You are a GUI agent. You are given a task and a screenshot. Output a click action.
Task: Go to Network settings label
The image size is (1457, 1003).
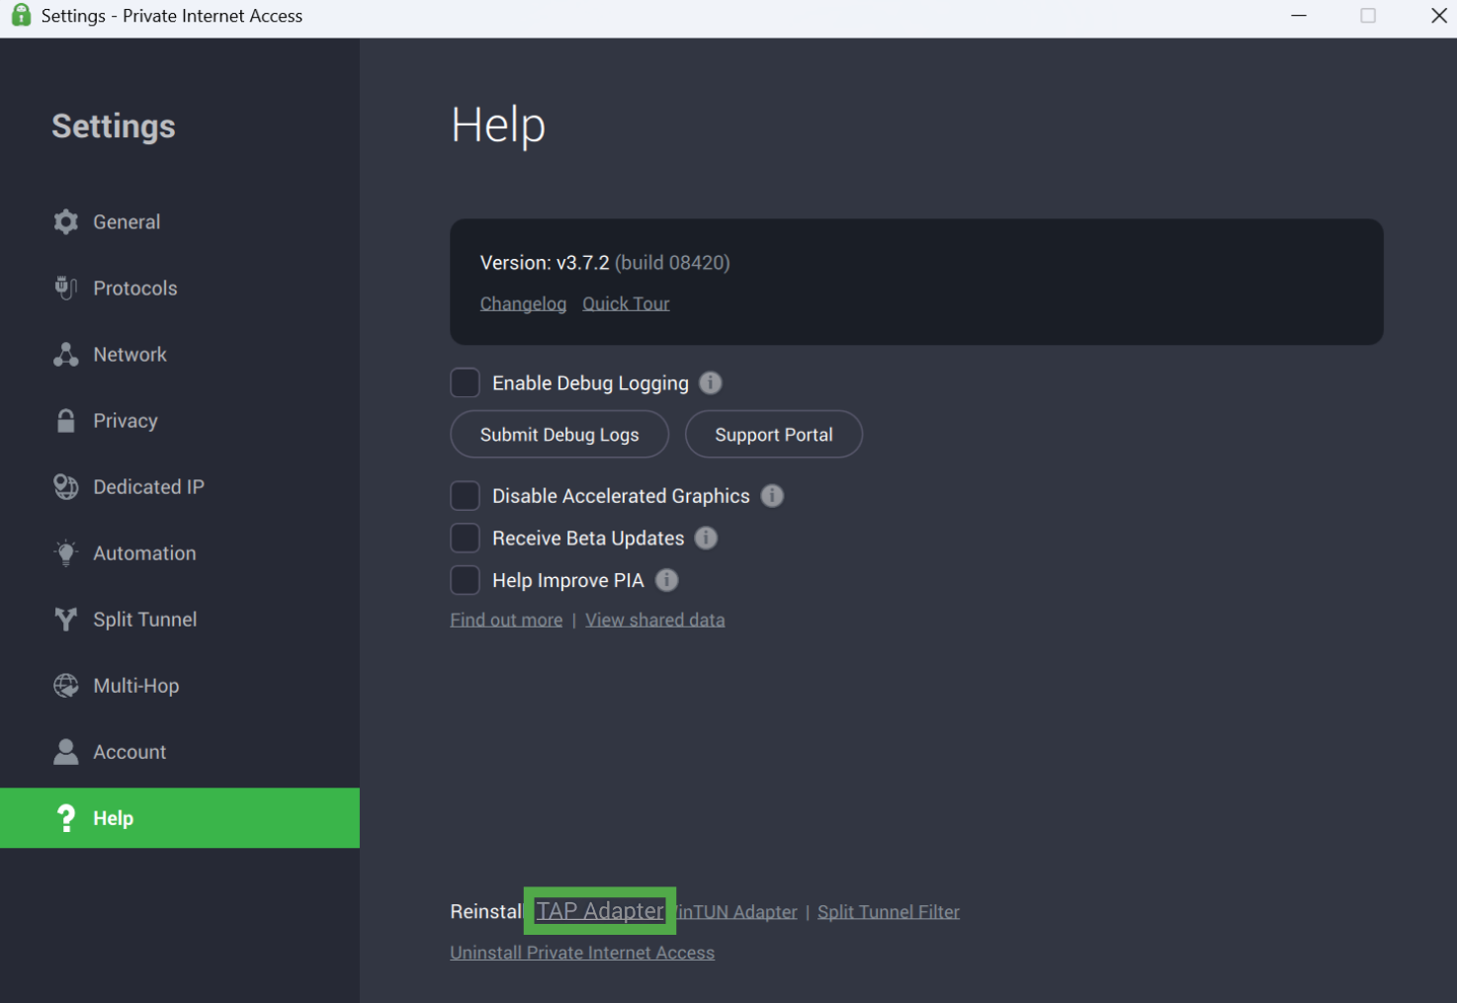(129, 355)
